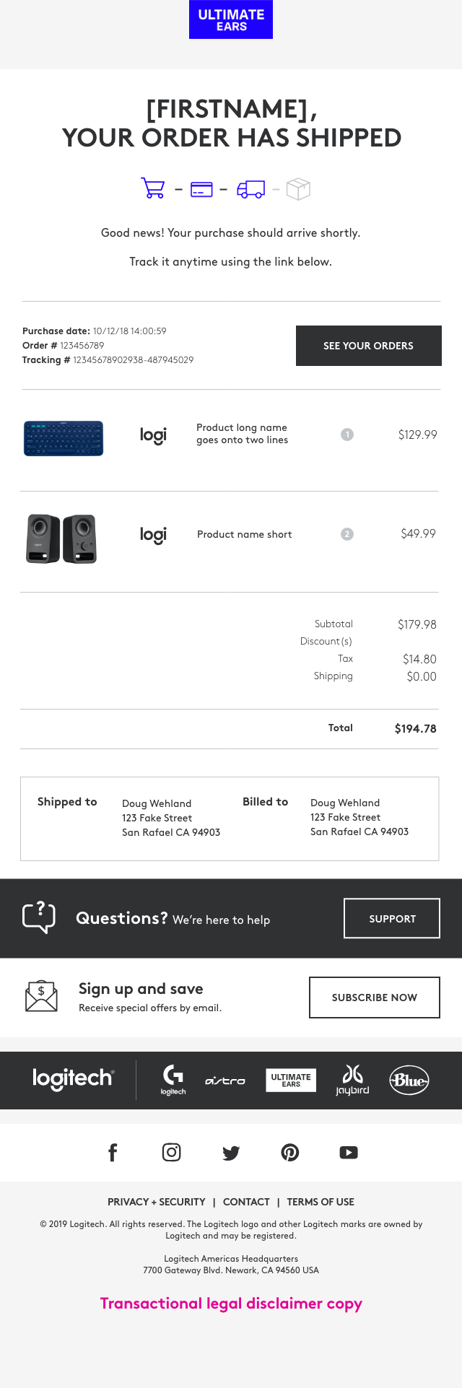The width and height of the screenshot is (462, 1388).
Task: Open the Astro brand logo
Action: point(225,1081)
